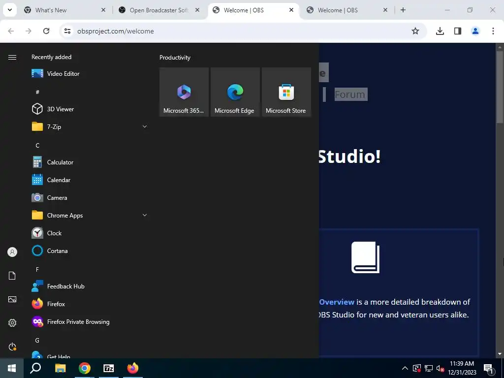The height and width of the screenshot is (378, 504).
Task: Open the Clock app
Action: (x=90, y=233)
